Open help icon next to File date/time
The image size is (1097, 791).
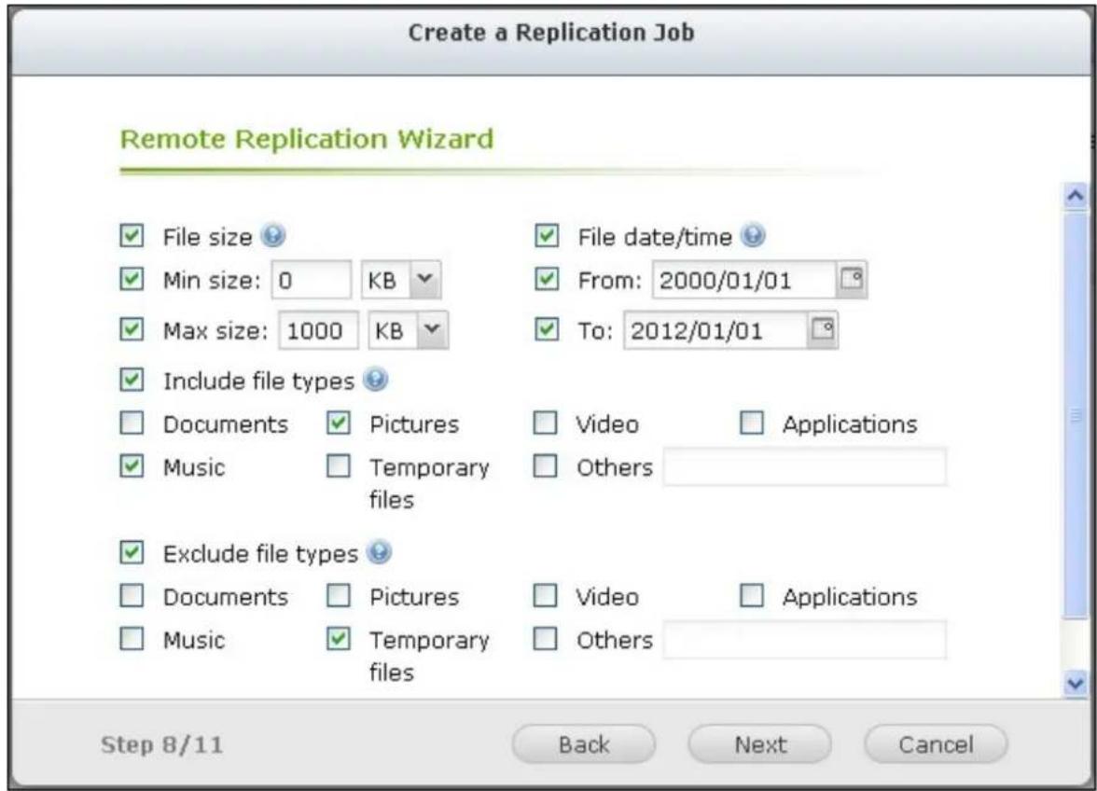tap(753, 236)
